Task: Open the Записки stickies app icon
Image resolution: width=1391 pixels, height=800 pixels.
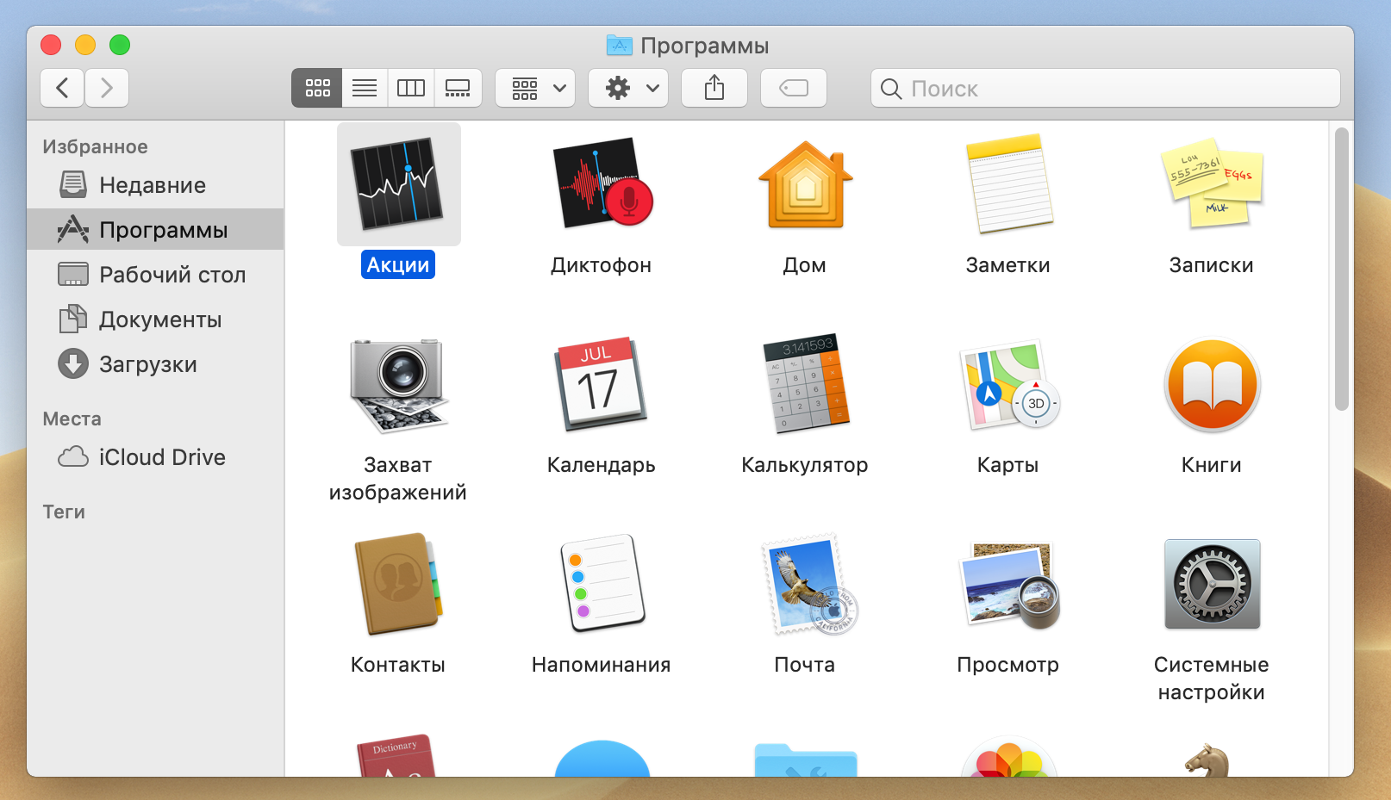Action: 1212,183
